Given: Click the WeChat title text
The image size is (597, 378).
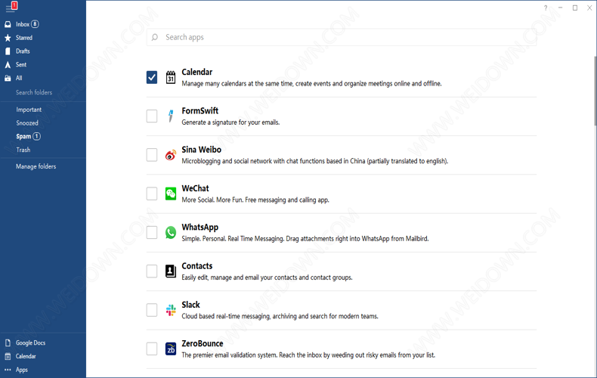Looking at the screenshot, I should click(x=195, y=188).
